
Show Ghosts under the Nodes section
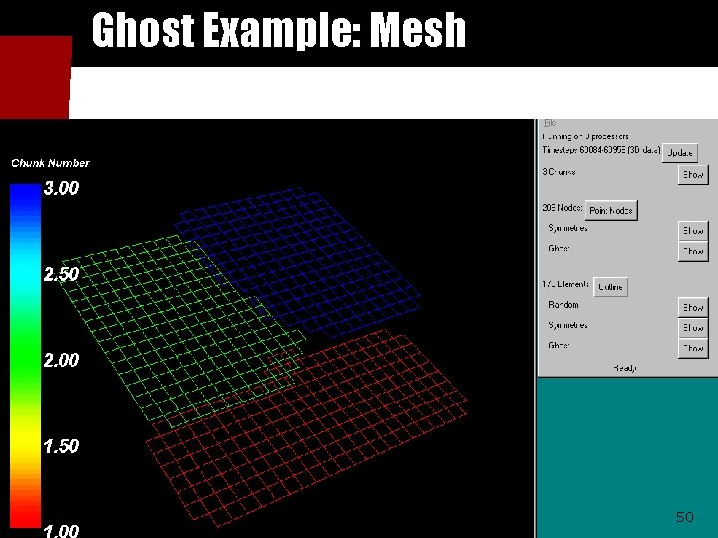click(693, 251)
